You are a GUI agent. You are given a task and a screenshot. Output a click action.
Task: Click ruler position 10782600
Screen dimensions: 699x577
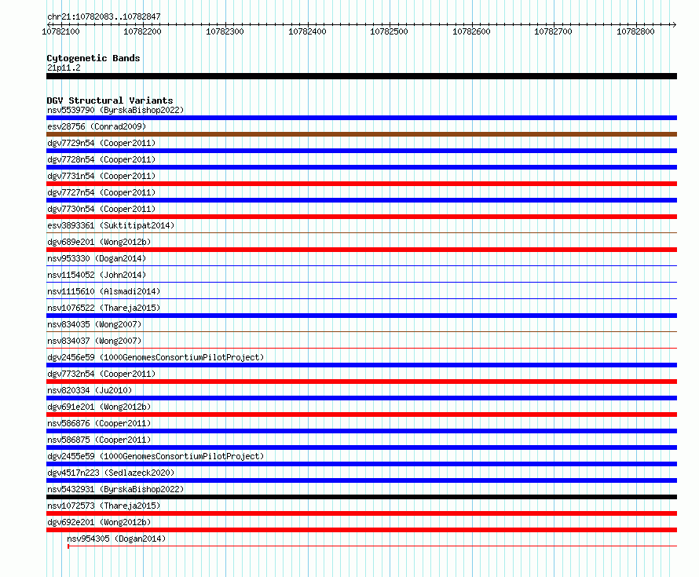point(471,31)
